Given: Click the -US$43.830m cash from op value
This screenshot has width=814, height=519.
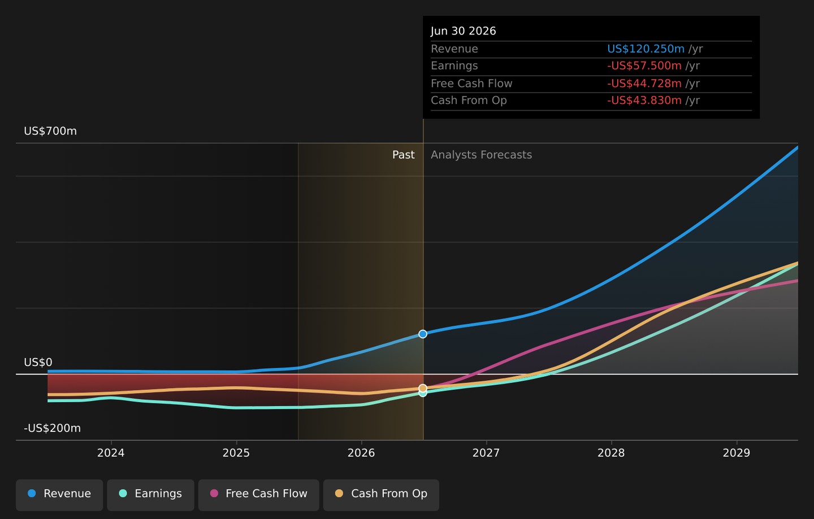Looking at the screenshot, I should point(644,101).
